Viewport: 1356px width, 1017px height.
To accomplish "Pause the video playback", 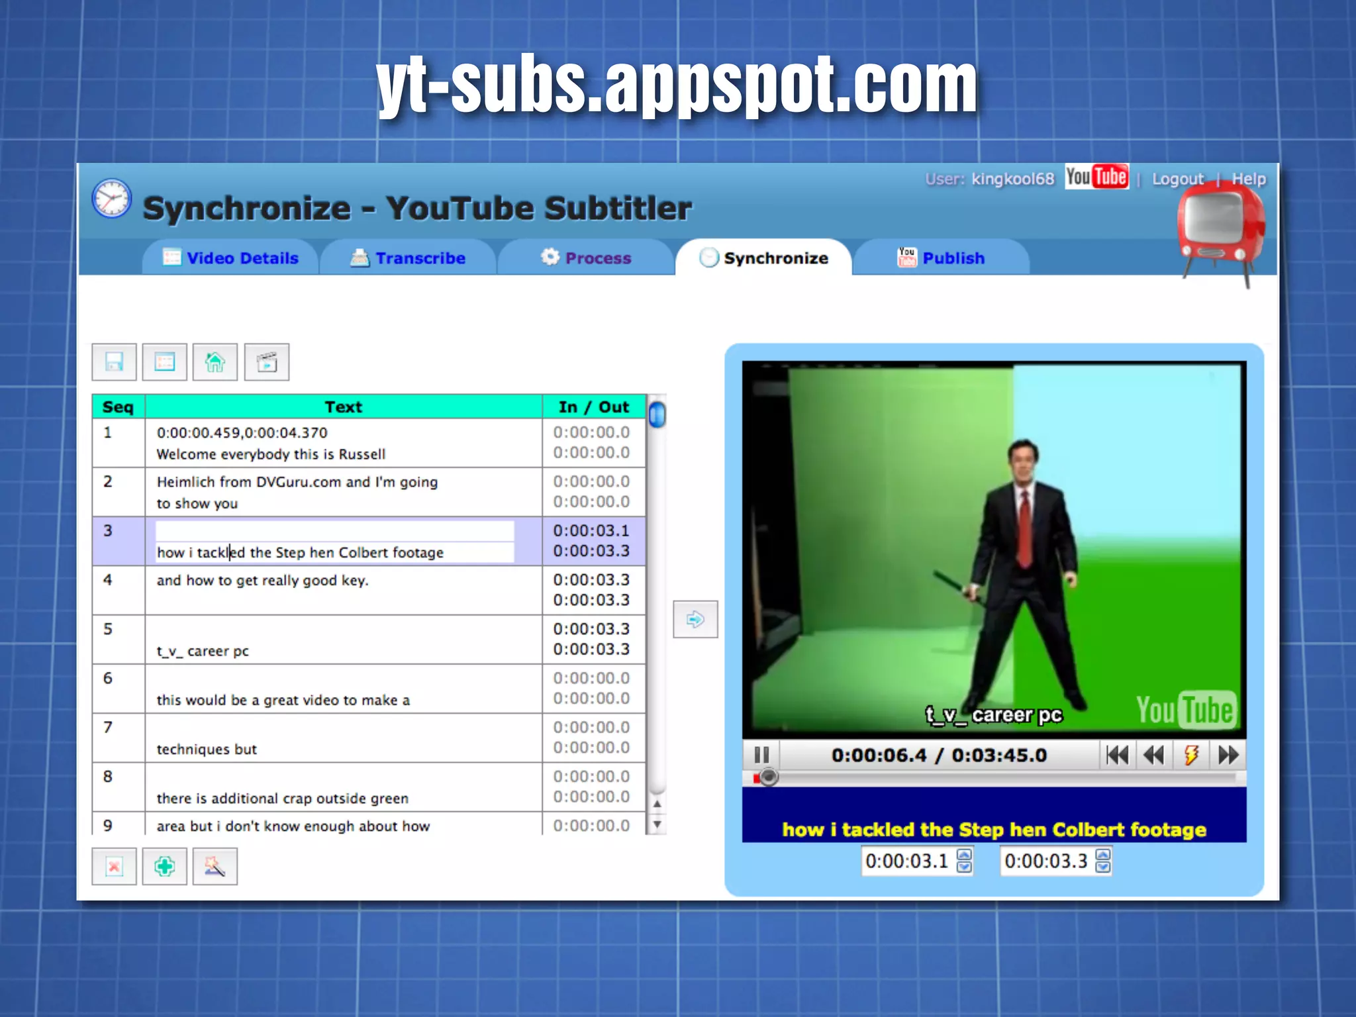I will pos(762,755).
